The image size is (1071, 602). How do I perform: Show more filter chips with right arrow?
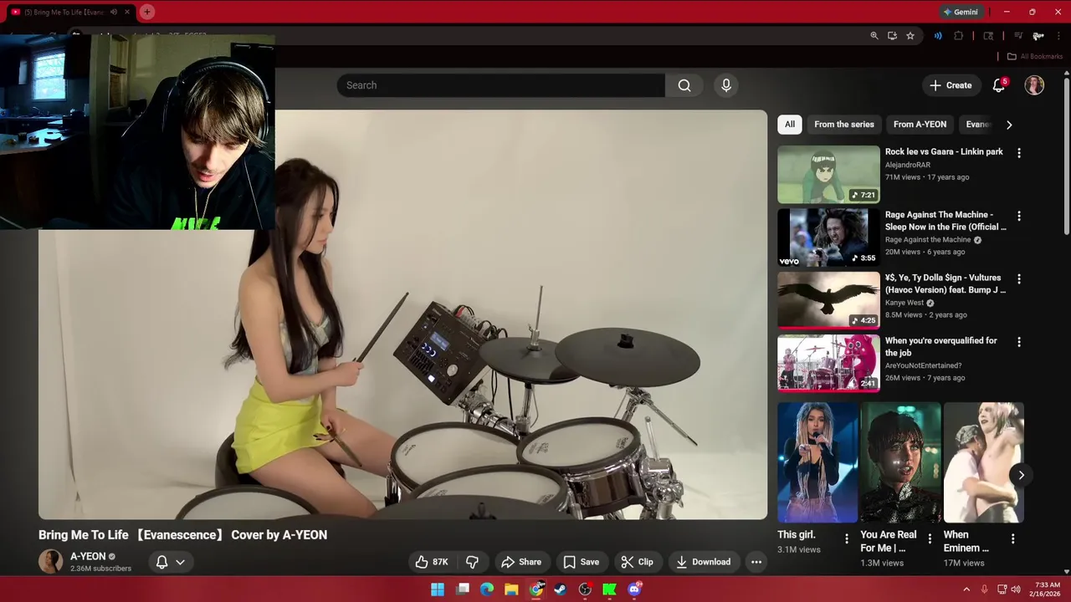click(x=1009, y=125)
